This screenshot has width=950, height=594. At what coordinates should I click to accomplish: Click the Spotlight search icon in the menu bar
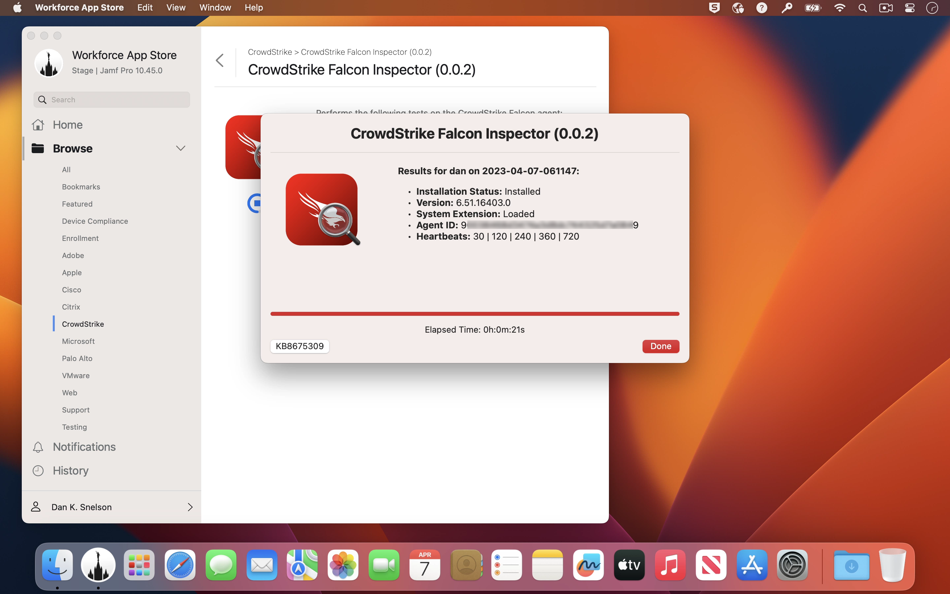pyautogui.click(x=863, y=8)
